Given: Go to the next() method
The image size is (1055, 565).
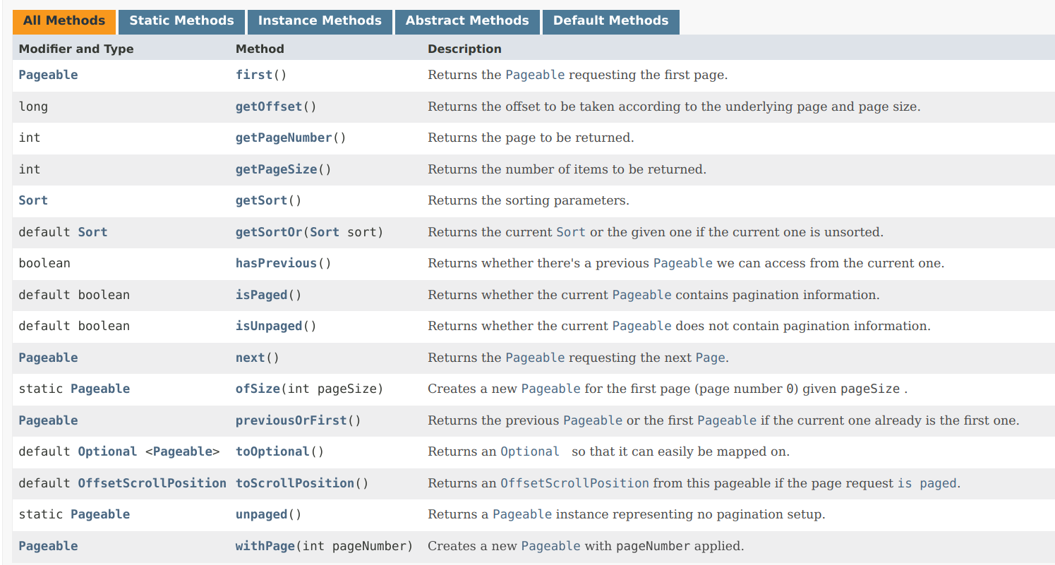Looking at the screenshot, I should 251,358.
